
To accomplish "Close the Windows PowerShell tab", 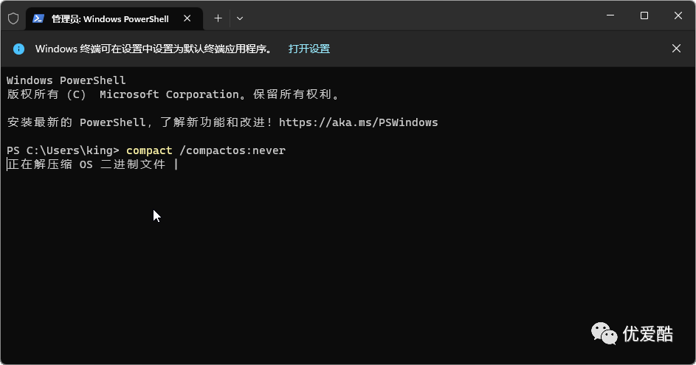I will coord(187,18).
